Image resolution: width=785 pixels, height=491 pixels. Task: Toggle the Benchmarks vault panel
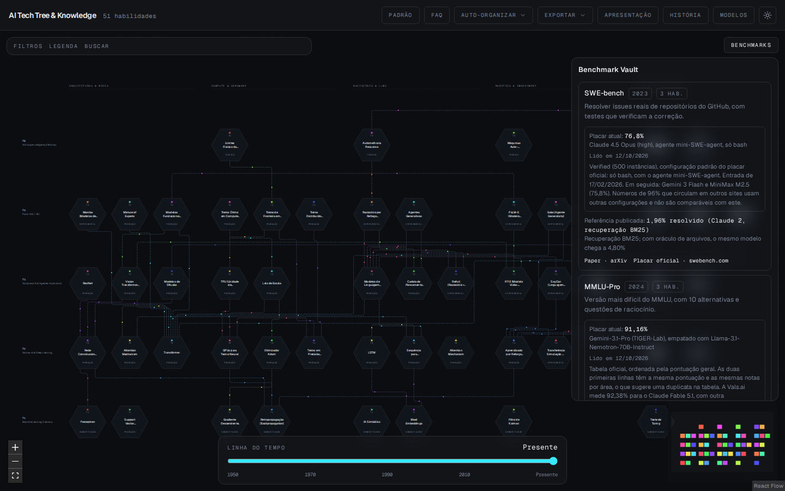coord(751,45)
